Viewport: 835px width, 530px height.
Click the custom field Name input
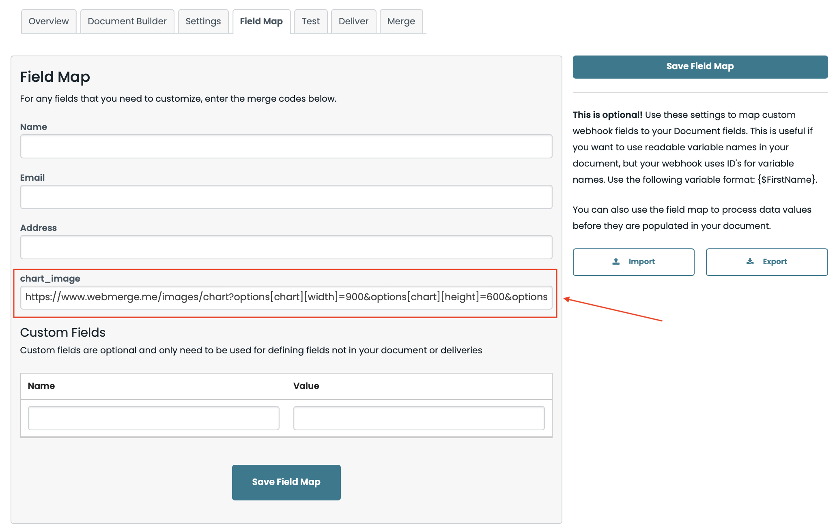tap(153, 418)
